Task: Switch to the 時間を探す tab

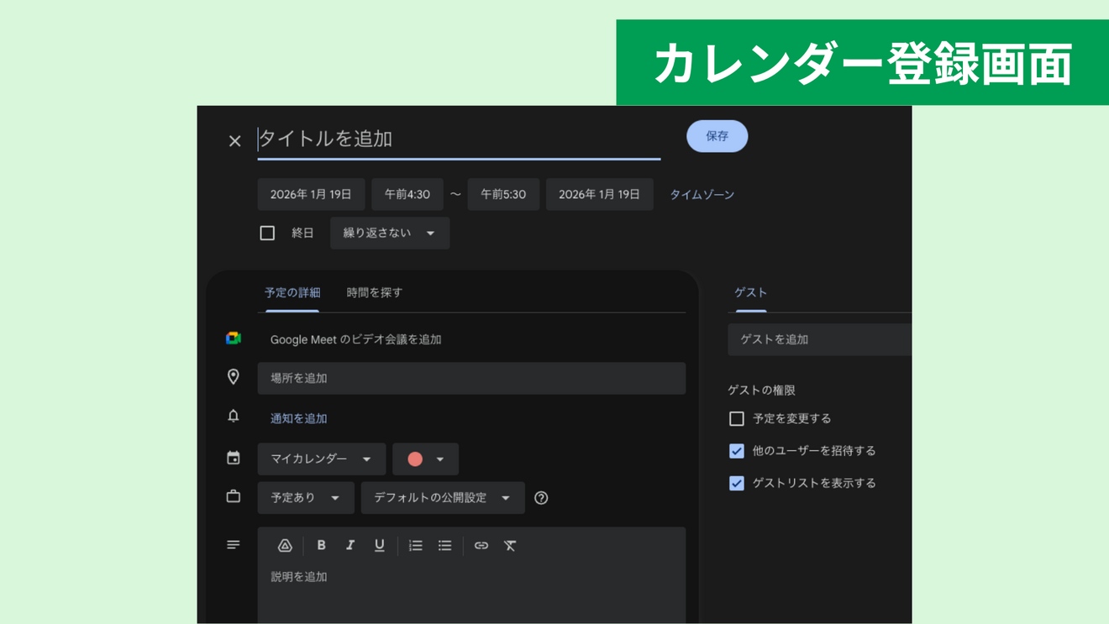Action: point(375,292)
